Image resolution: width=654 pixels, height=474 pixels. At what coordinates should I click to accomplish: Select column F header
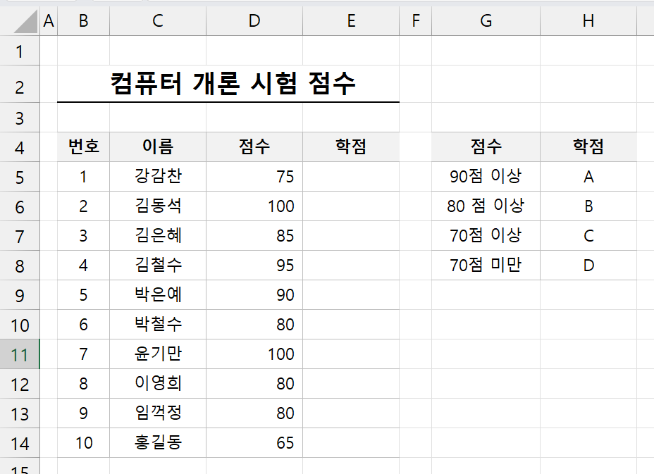[x=415, y=20]
